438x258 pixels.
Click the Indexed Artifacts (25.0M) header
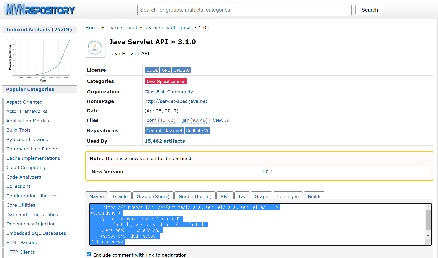point(39,29)
